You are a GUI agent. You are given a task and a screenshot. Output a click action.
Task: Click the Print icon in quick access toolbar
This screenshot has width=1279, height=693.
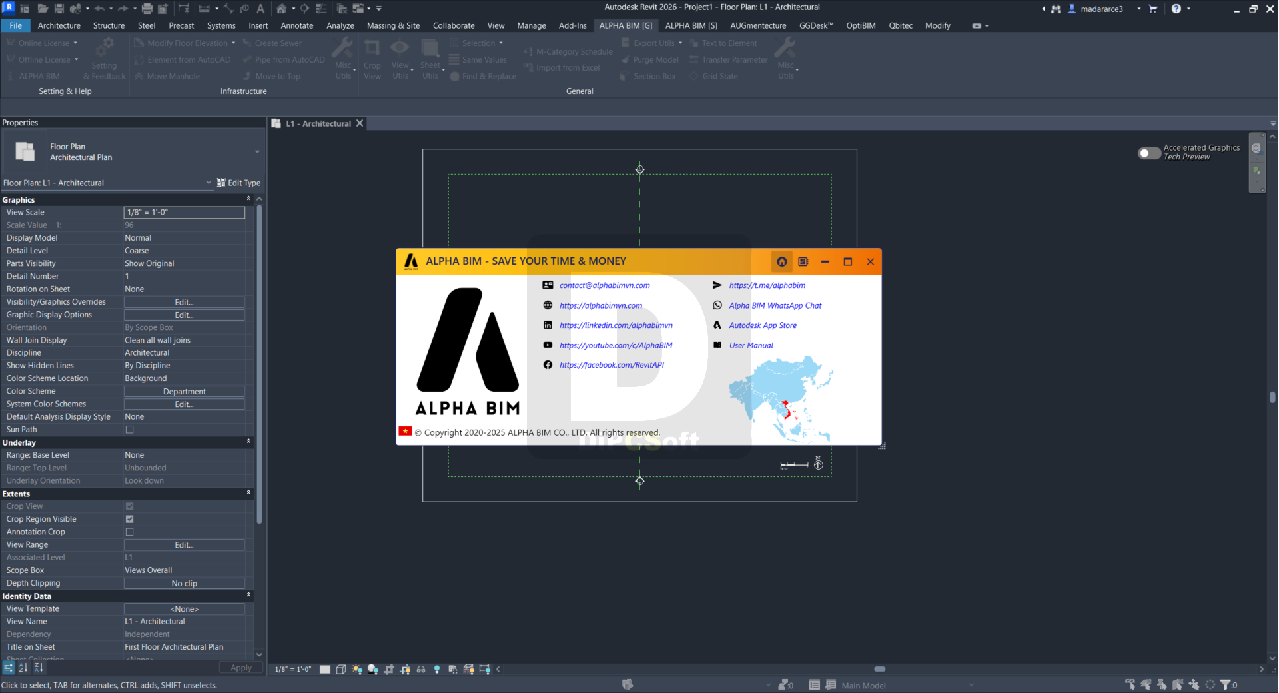coord(147,9)
